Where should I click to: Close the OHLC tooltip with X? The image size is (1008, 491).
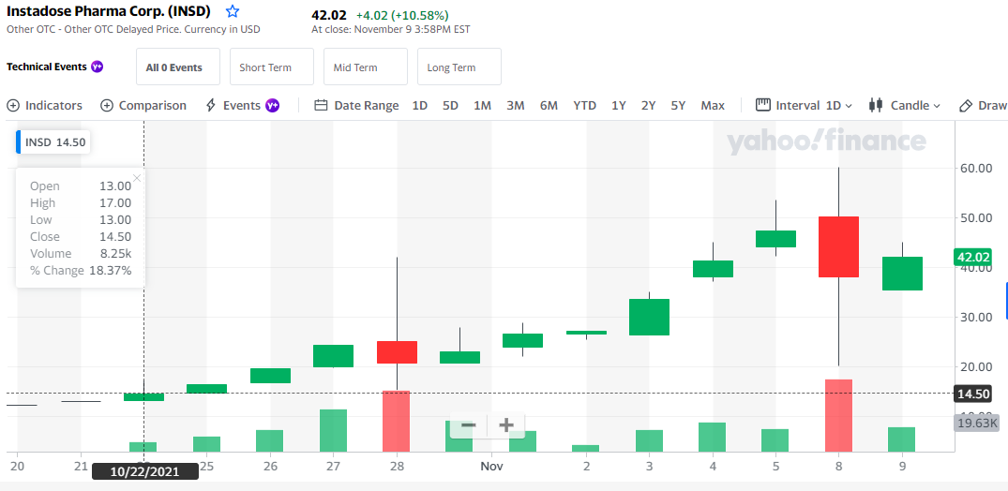(x=136, y=178)
